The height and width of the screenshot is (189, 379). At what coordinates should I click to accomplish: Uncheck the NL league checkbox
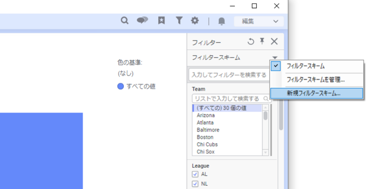pos(195,184)
